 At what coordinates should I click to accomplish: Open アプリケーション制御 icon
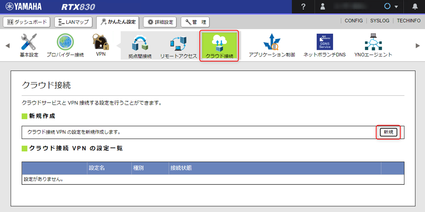tap(272, 42)
